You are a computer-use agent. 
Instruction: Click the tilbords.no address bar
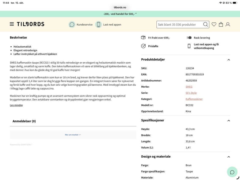[x=120, y=7]
